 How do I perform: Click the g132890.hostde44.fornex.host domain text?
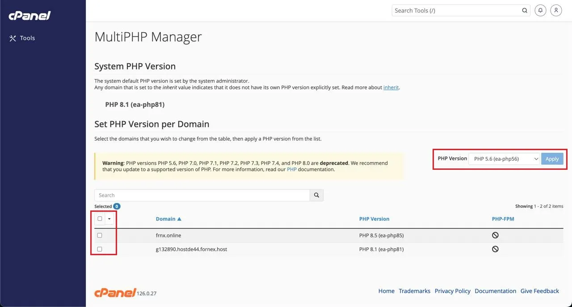tap(191, 249)
